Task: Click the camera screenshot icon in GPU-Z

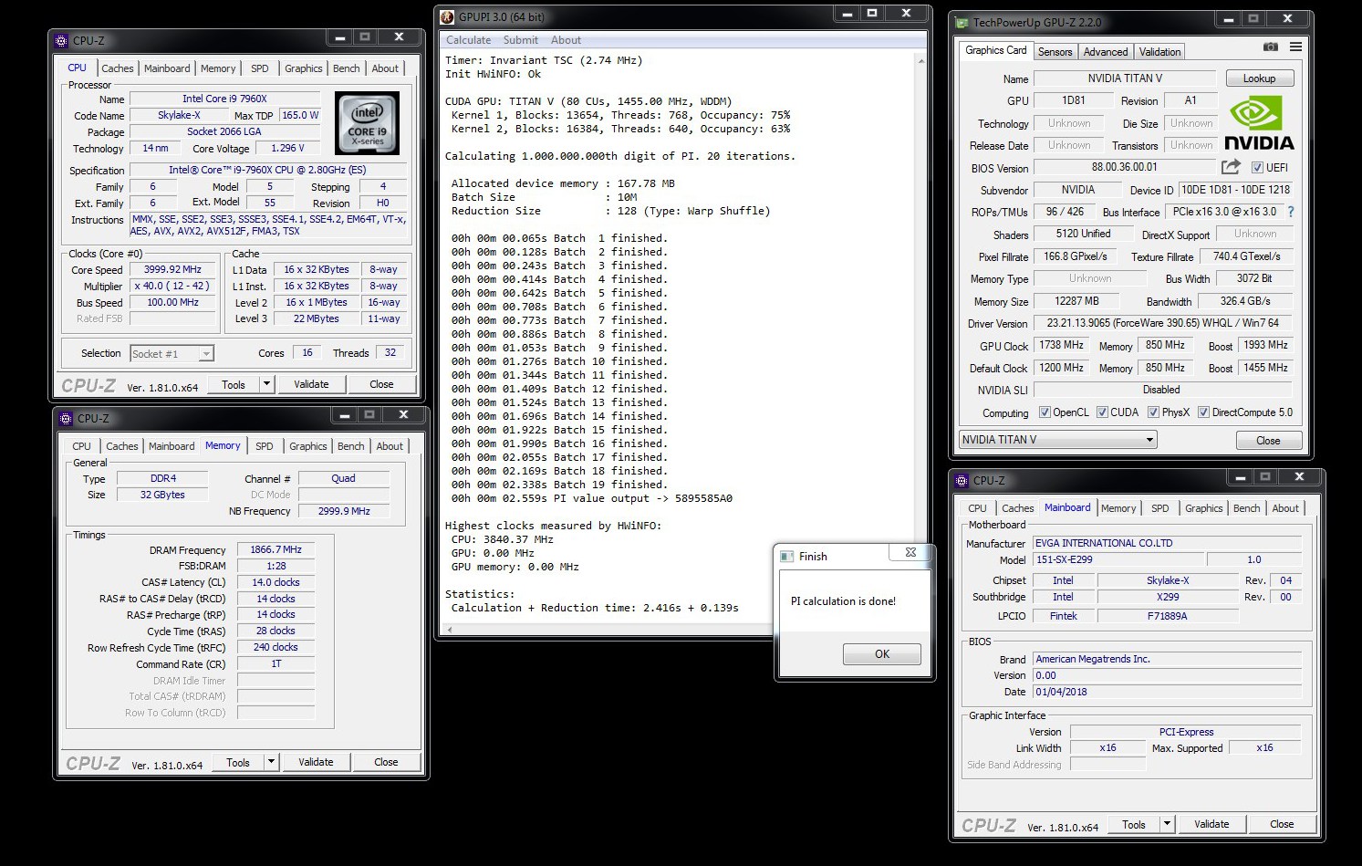Action: (1270, 47)
